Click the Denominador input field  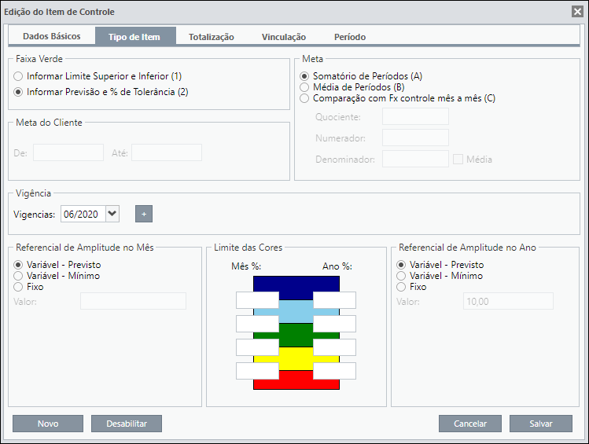(415, 160)
